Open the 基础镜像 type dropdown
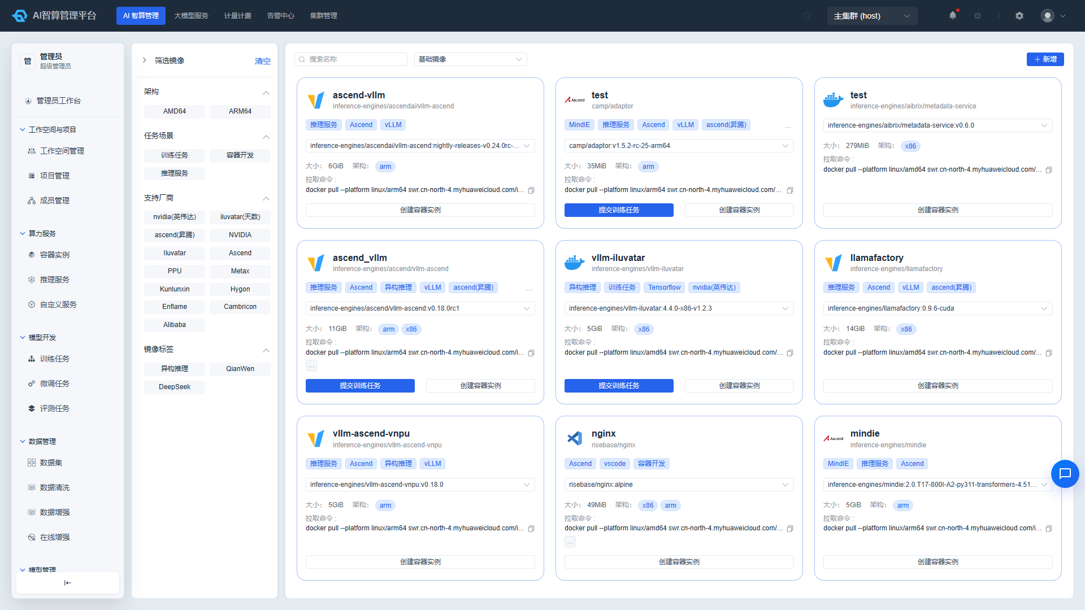 tap(470, 59)
